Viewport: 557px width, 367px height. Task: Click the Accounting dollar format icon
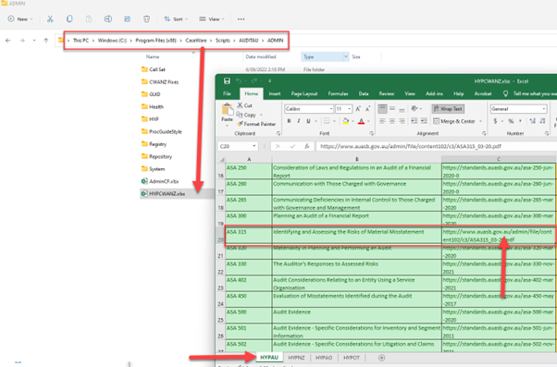(x=495, y=121)
